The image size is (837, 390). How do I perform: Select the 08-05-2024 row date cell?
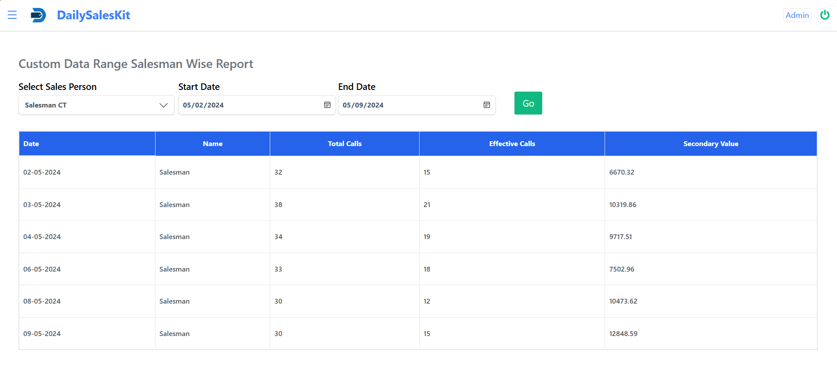42,301
